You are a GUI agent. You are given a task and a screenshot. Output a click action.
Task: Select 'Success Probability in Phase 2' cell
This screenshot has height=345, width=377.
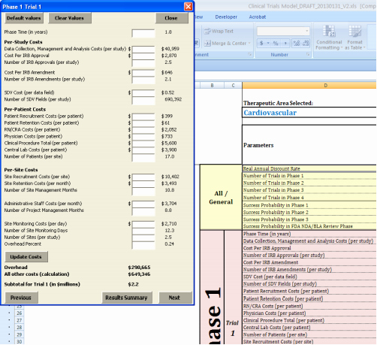click(x=309, y=212)
